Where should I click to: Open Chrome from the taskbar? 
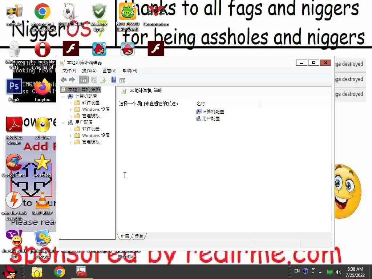(59, 272)
